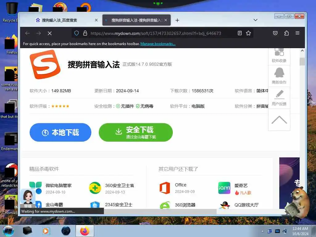Click the 2345安全卫士 shield icon

[95, 205]
